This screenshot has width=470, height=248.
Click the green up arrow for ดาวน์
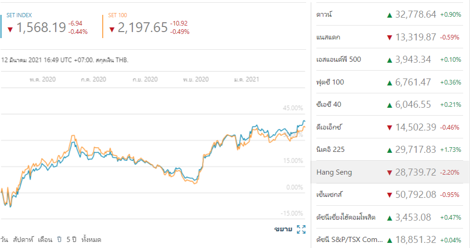coord(389,15)
